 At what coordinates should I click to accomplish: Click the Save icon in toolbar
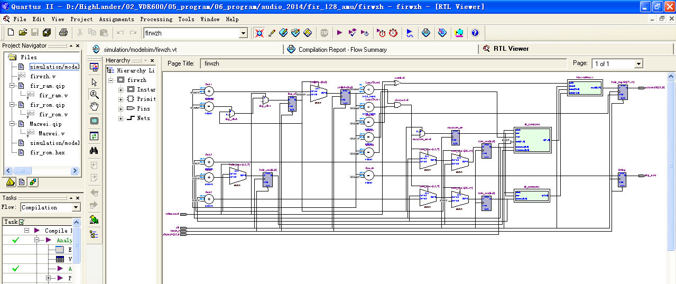pos(35,33)
